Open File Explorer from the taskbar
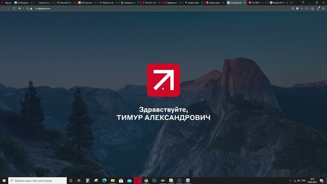 (x=113, y=180)
